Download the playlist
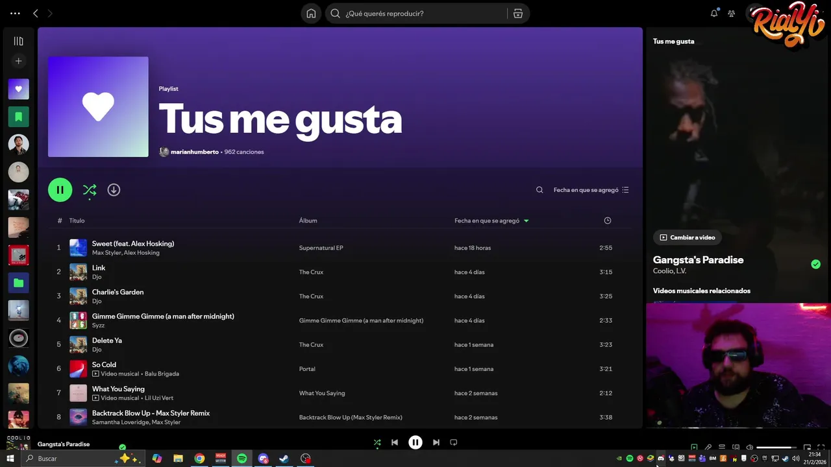831x467 pixels. pyautogui.click(x=114, y=190)
